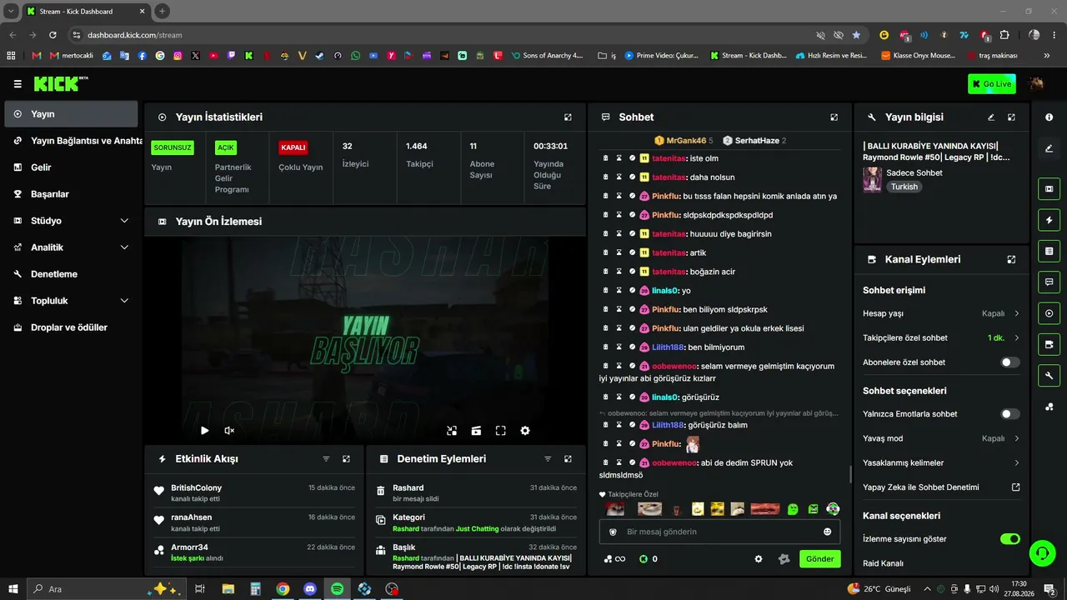Open Chrome's tab search dropdown arrow
This screenshot has width=1067, height=600.
[12, 12]
